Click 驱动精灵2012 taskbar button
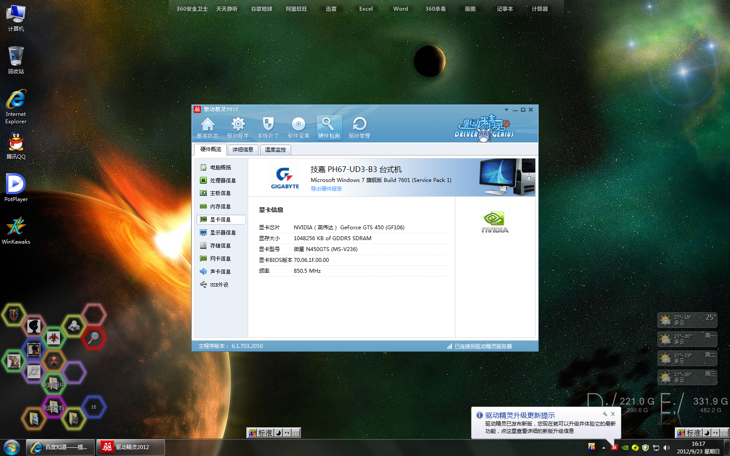Viewport: 730px width, 456px height. pyautogui.click(x=131, y=447)
